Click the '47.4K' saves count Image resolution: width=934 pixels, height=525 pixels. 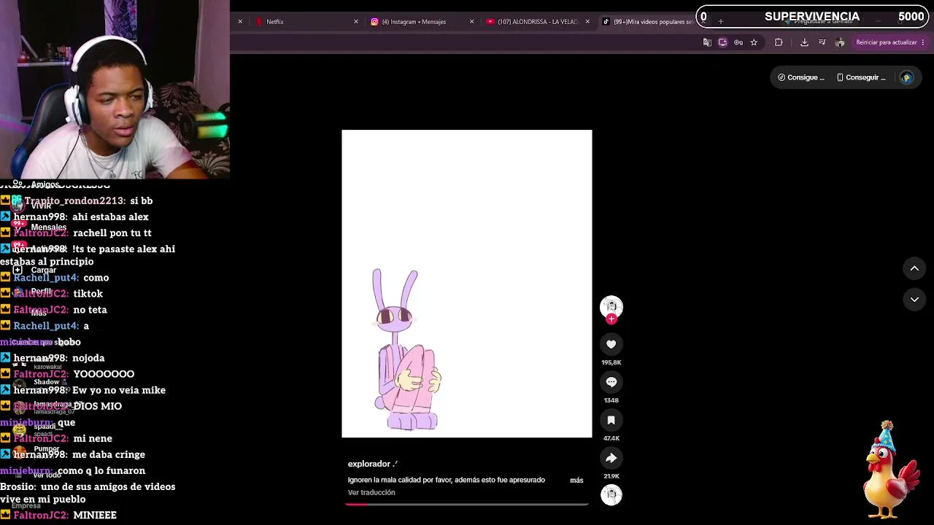(611, 438)
